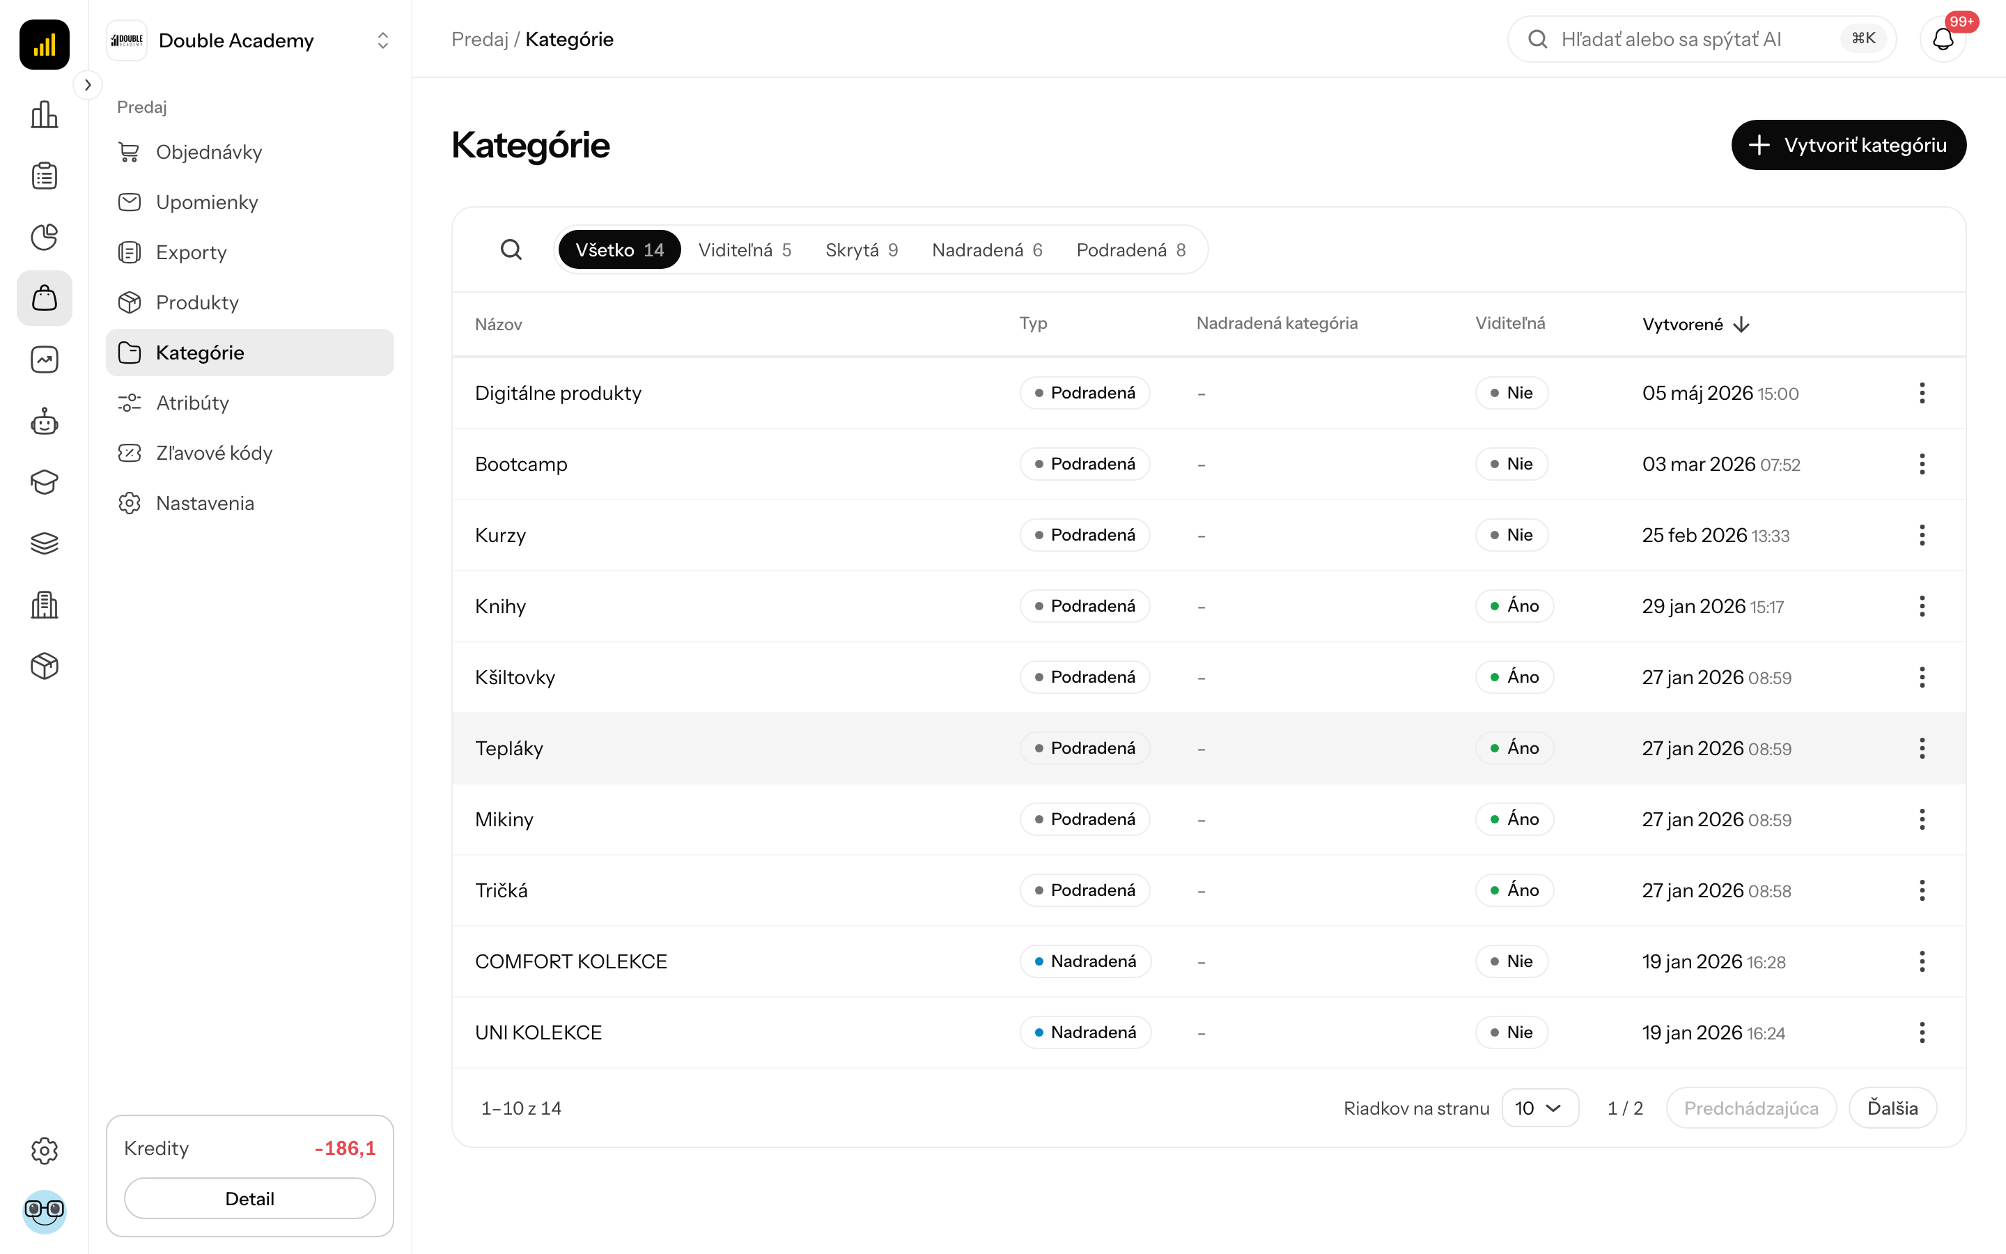The height and width of the screenshot is (1254, 2006).
Task: Switch to the Podradená filter tab
Action: [1130, 249]
